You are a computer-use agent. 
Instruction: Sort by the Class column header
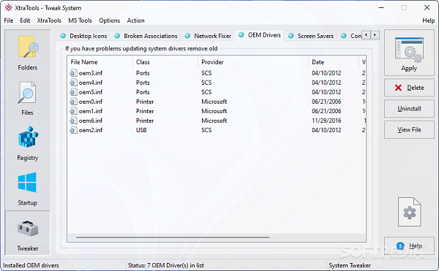pyautogui.click(x=165, y=62)
